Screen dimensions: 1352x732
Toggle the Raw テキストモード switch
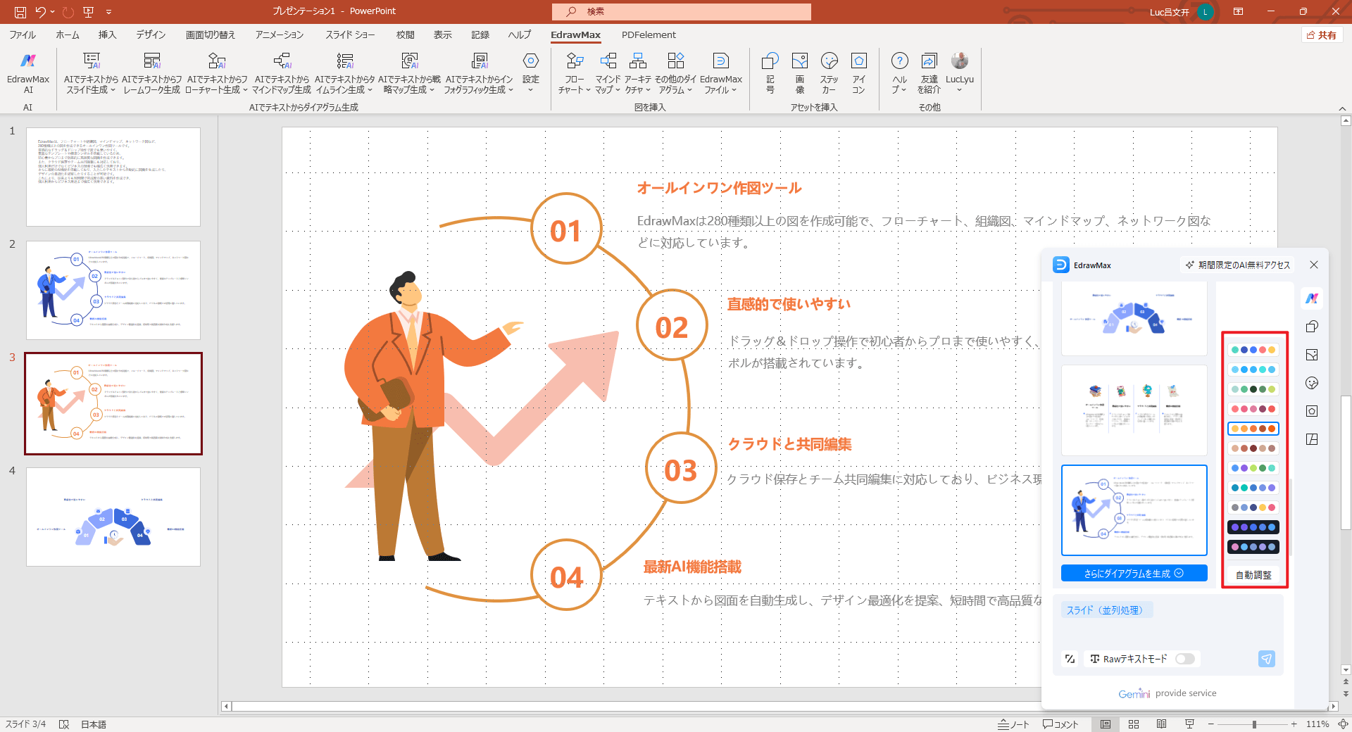click(1184, 659)
